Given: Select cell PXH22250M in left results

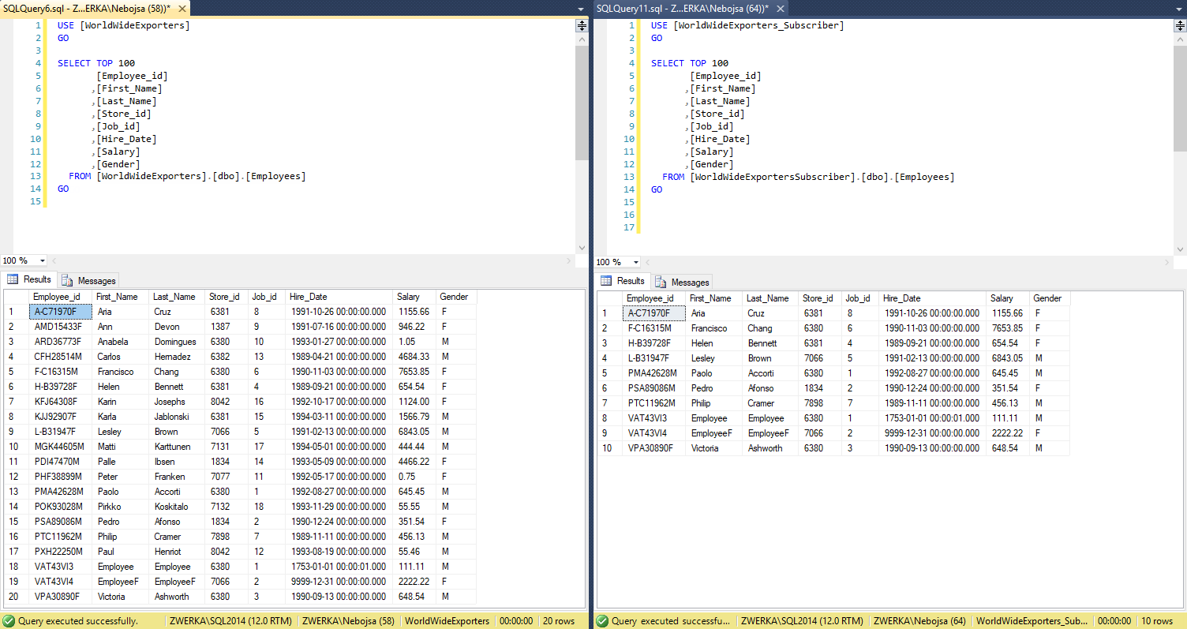Looking at the screenshot, I should click(60, 552).
